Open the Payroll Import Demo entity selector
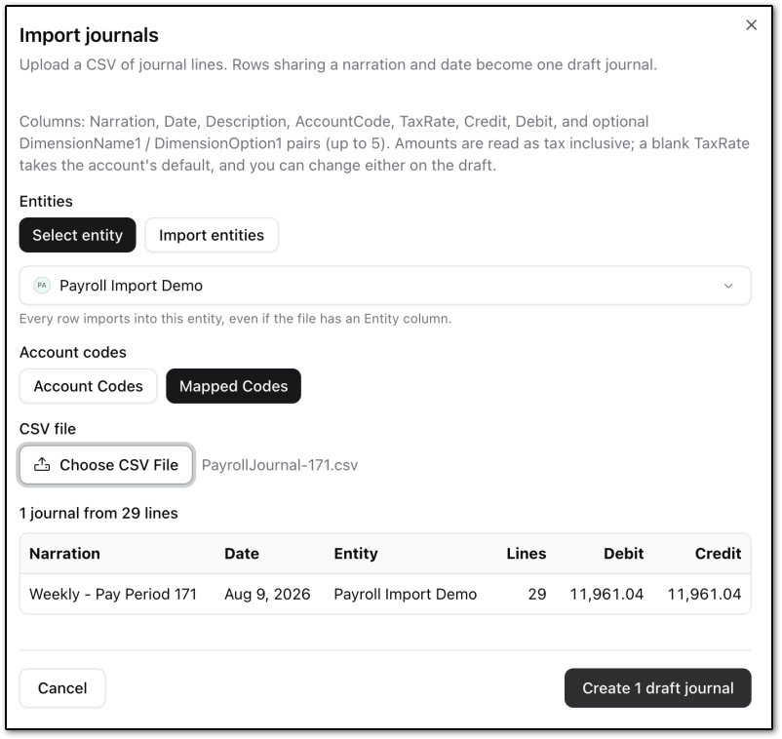This screenshot has width=782, height=739. 385,286
